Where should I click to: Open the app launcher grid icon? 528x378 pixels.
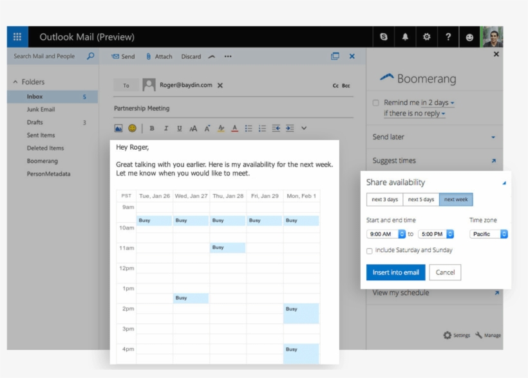pyautogui.click(x=17, y=37)
